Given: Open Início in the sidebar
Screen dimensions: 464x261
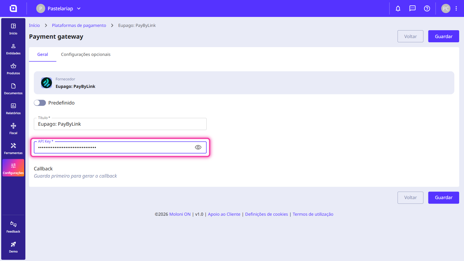Looking at the screenshot, I should [x=13, y=29].
